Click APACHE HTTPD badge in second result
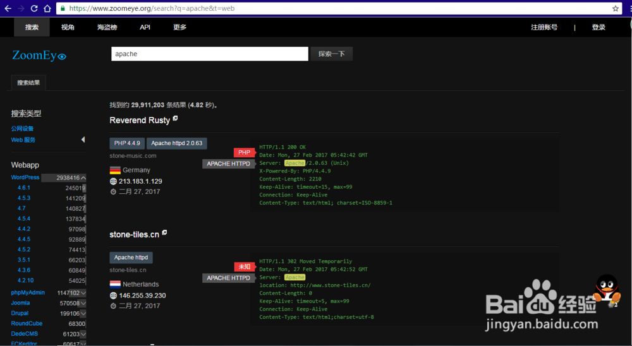The width and height of the screenshot is (632, 346). pyautogui.click(x=229, y=278)
